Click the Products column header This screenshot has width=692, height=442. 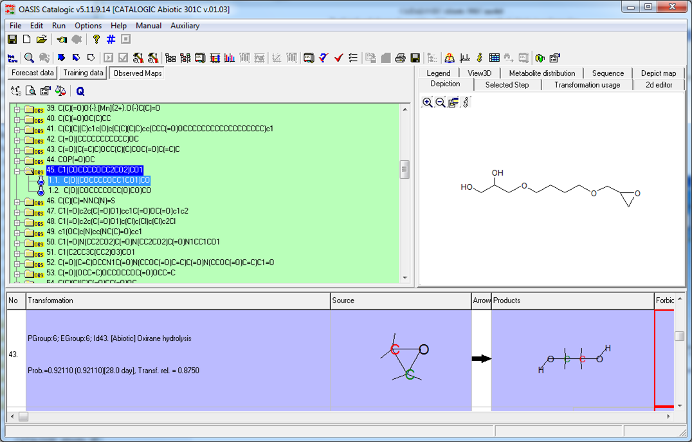[572, 300]
